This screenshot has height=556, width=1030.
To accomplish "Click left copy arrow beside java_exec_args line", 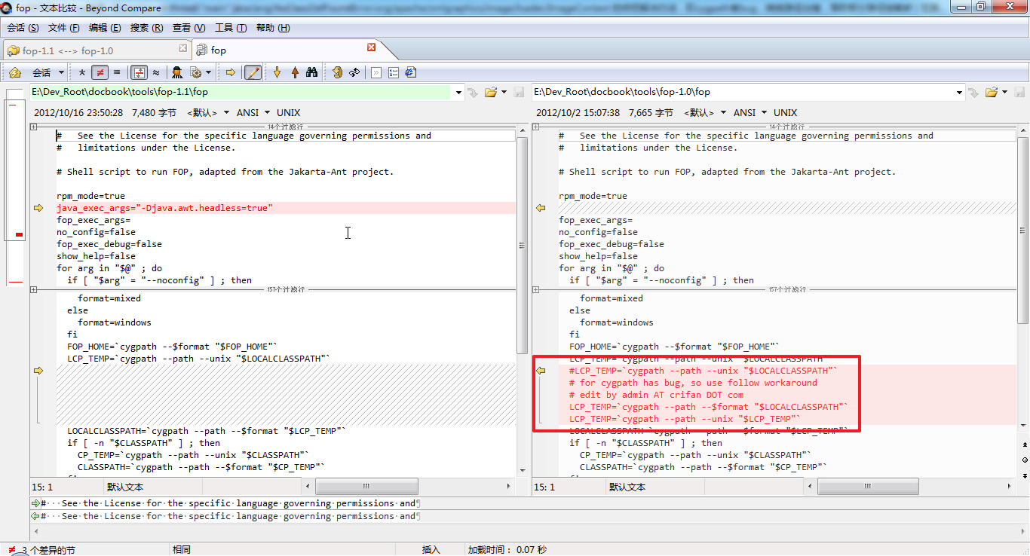I will point(38,208).
